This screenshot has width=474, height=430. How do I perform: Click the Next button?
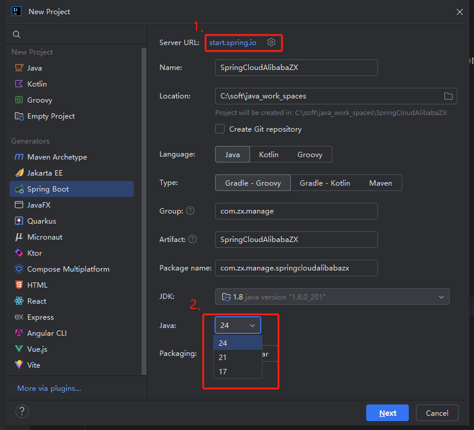pos(387,413)
